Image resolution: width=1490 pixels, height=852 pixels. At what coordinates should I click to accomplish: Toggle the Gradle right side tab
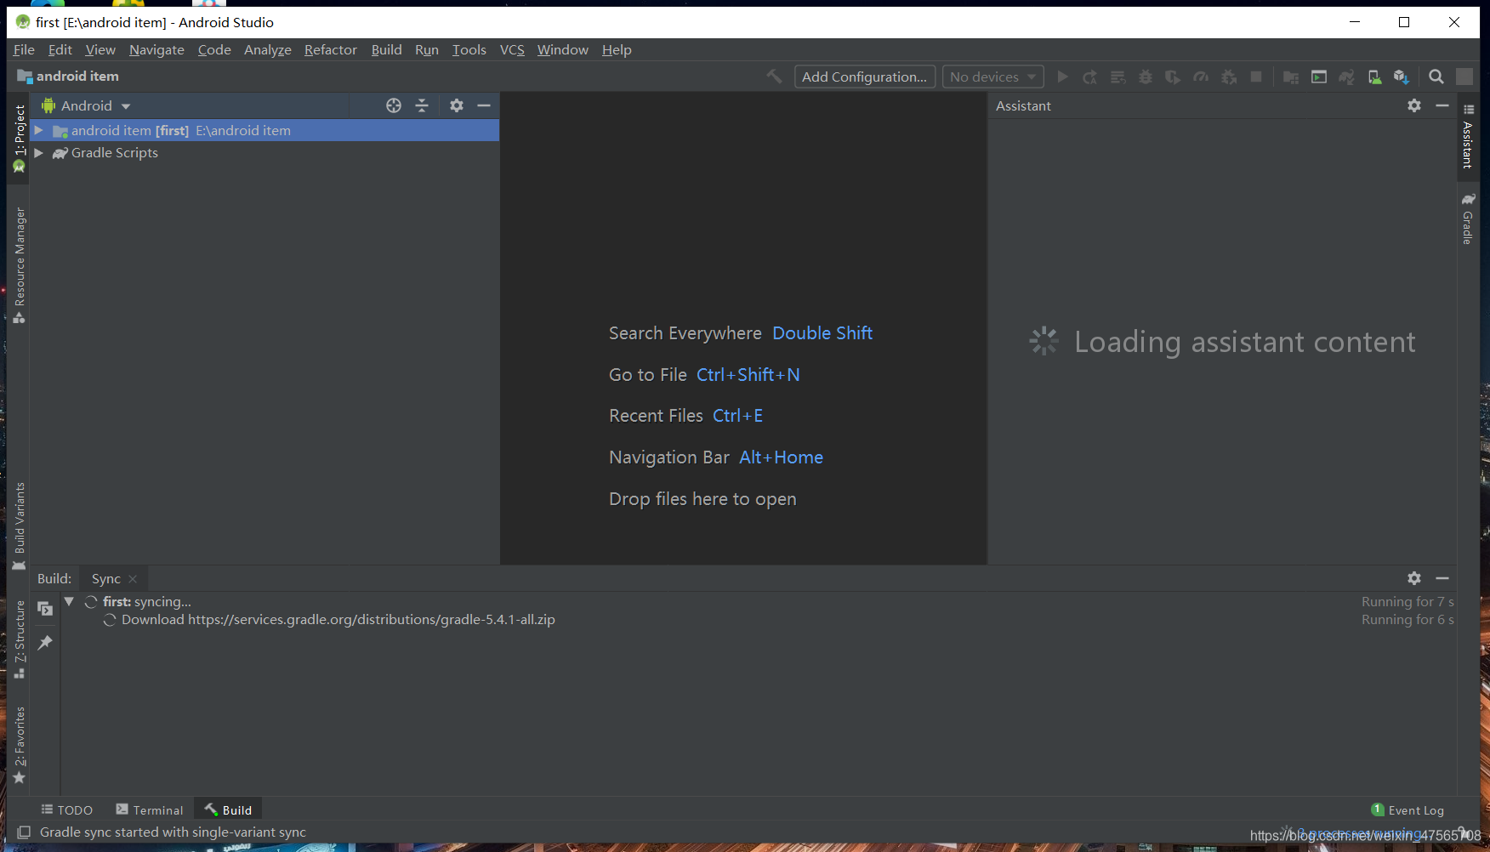[1468, 219]
